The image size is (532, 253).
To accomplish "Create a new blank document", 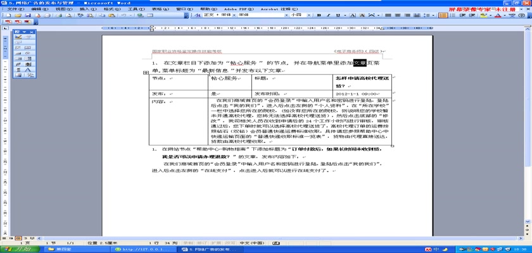I will (8, 15).
